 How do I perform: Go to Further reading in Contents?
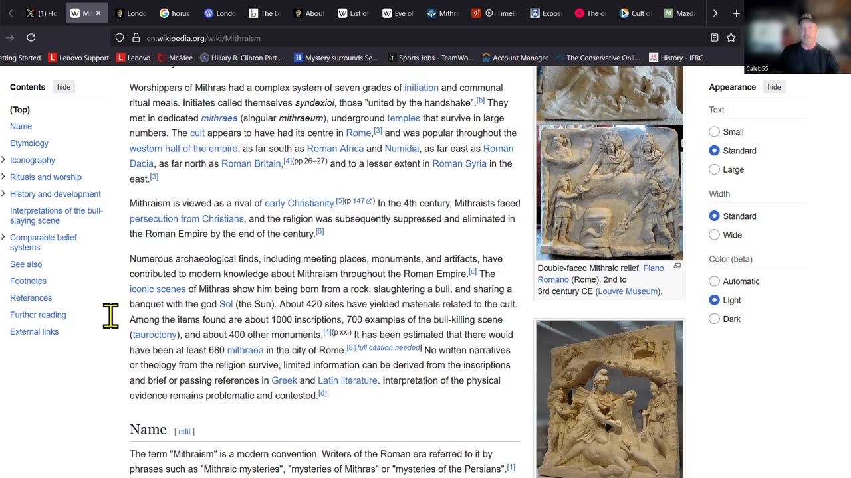coord(38,315)
